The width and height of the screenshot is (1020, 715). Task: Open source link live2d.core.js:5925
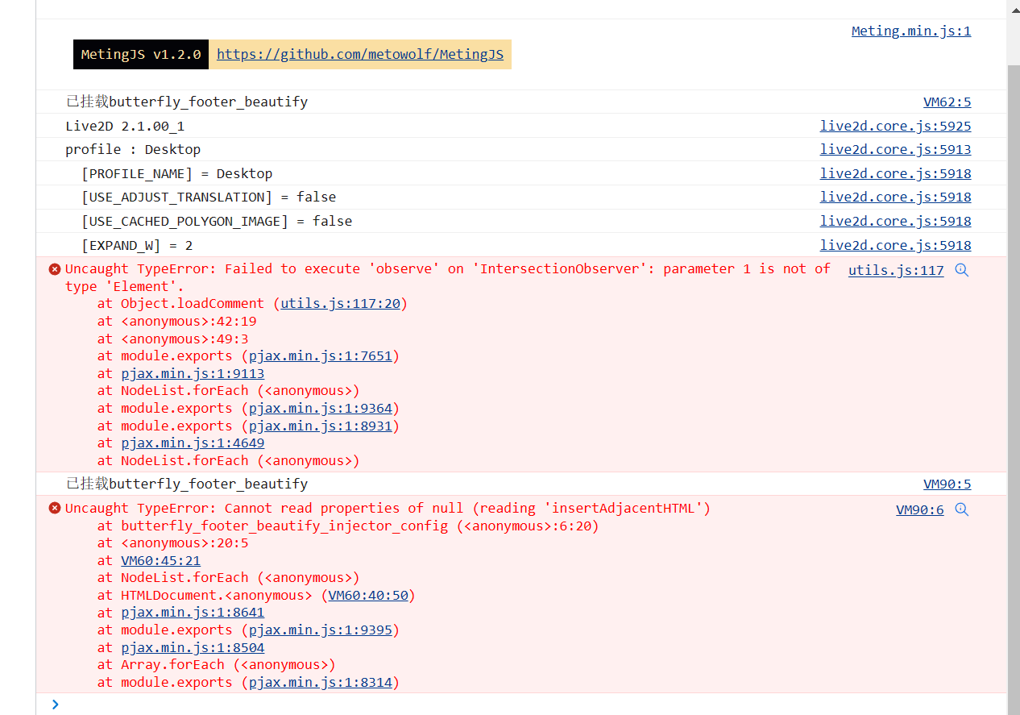click(895, 126)
